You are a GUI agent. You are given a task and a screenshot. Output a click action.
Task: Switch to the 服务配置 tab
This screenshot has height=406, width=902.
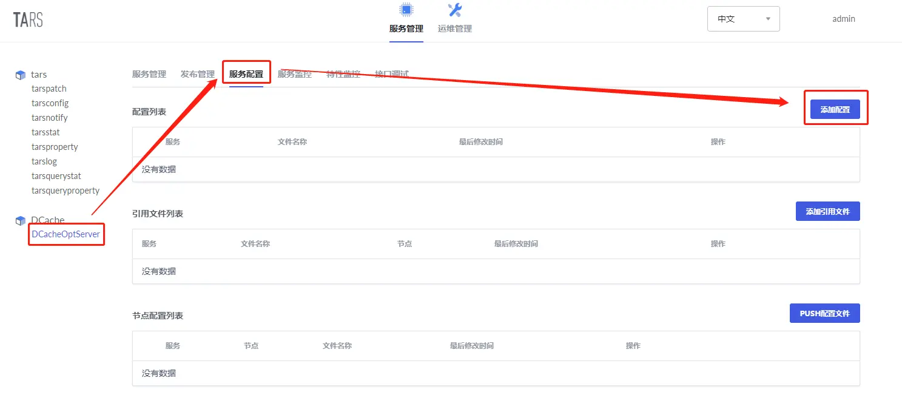tap(246, 74)
